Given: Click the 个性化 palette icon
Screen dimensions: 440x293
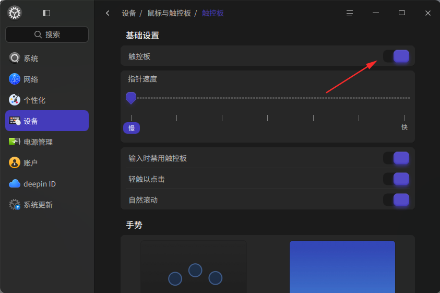Looking at the screenshot, I should 15,100.
